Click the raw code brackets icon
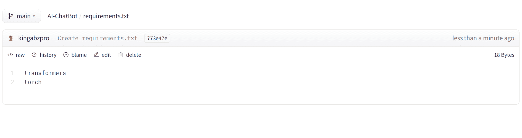Screen dimensions: 522x138 click(x=10, y=55)
